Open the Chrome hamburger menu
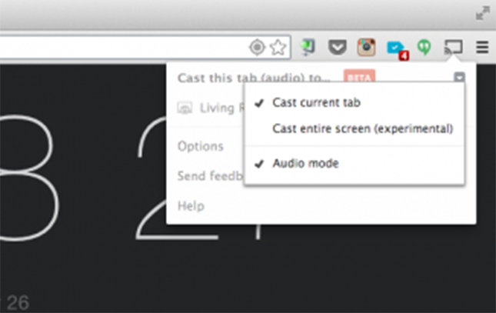 [482, 47]
